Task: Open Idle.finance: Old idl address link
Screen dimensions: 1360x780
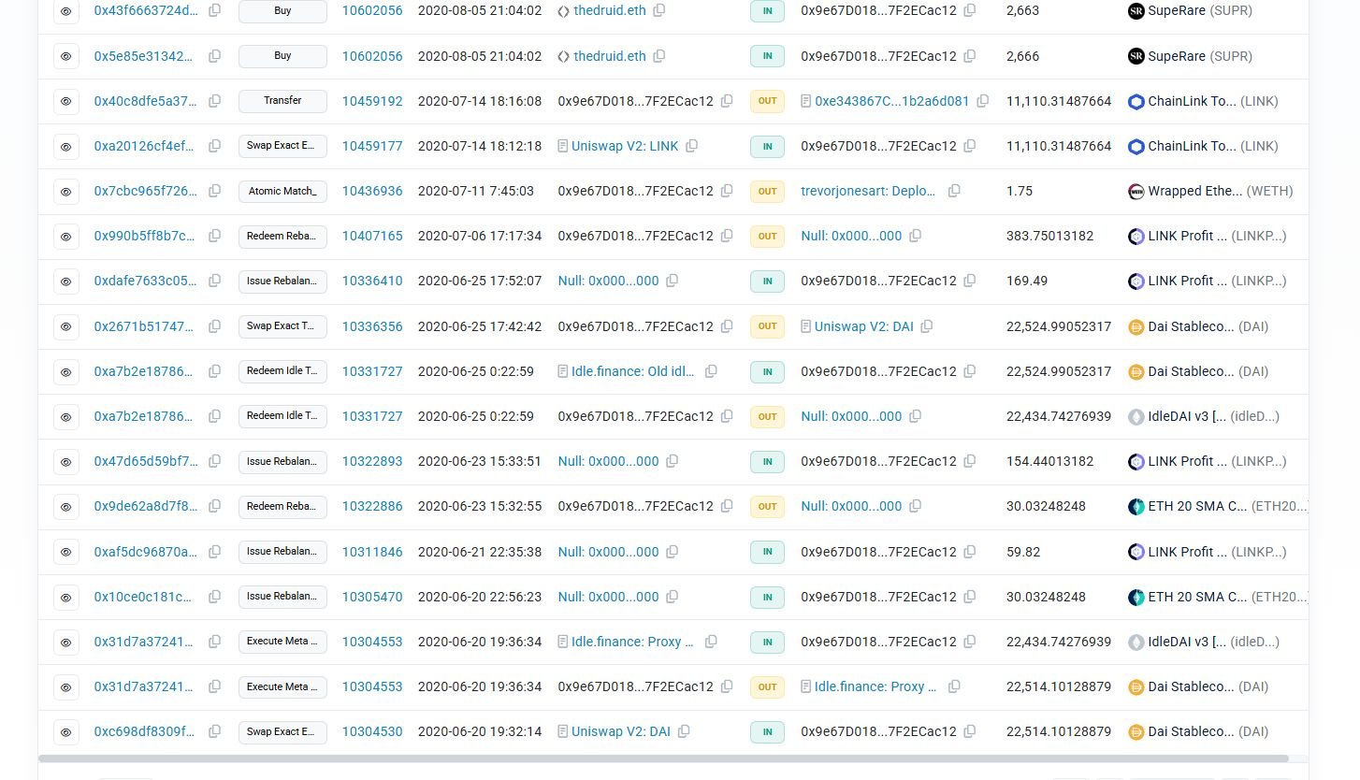Action: click(x=633, y=371)
